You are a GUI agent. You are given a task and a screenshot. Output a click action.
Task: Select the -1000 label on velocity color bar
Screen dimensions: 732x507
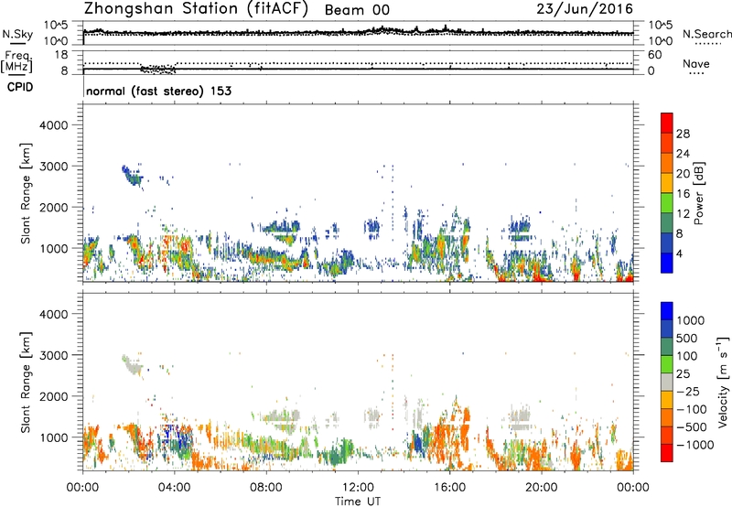coord(694,445)
